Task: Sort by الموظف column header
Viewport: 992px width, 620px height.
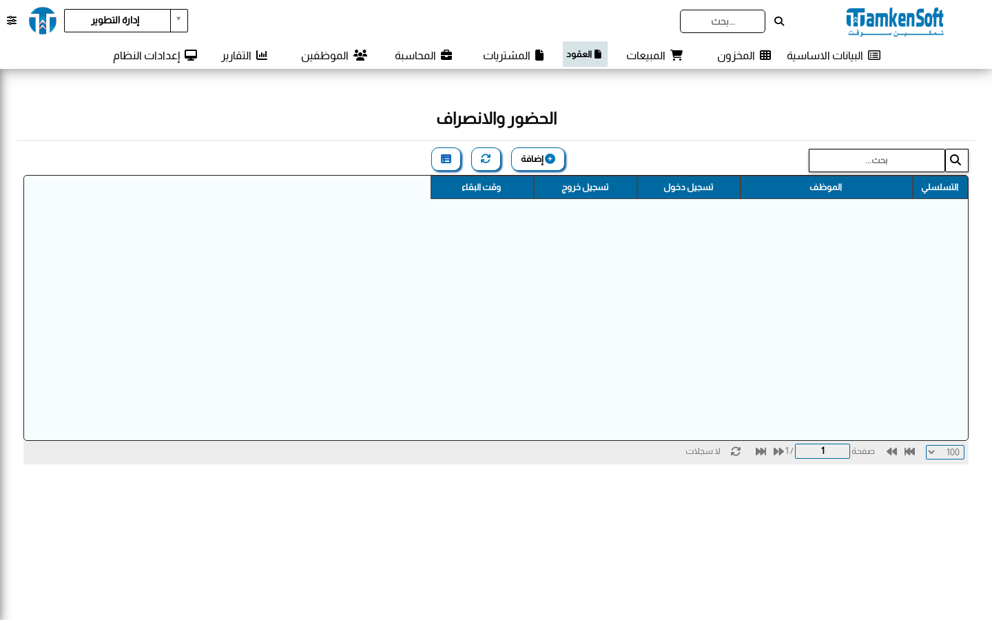Action: tap(826, 187)
